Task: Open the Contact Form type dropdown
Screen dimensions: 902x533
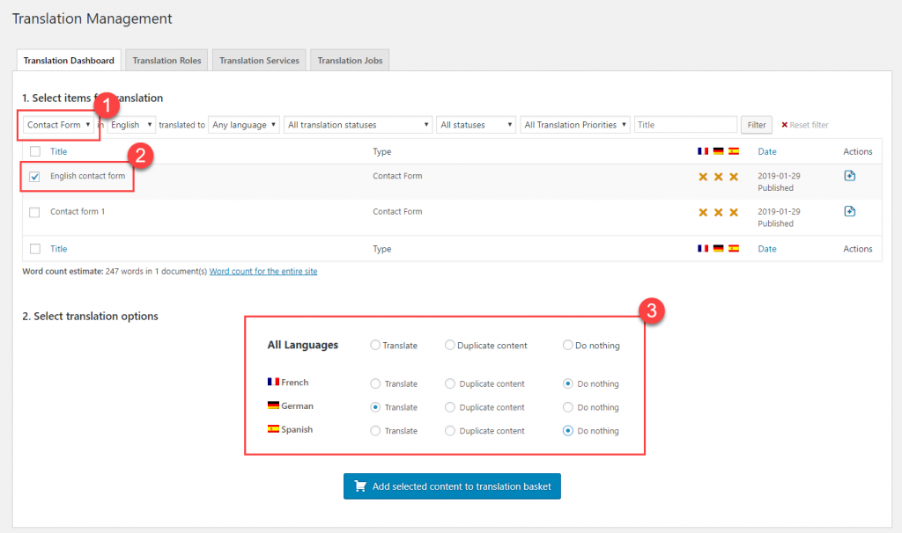Action: pos(58,125)
